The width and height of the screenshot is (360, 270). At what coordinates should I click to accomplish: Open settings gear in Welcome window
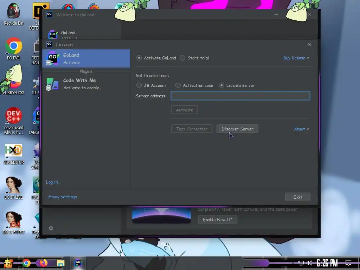tap(51, 228)
